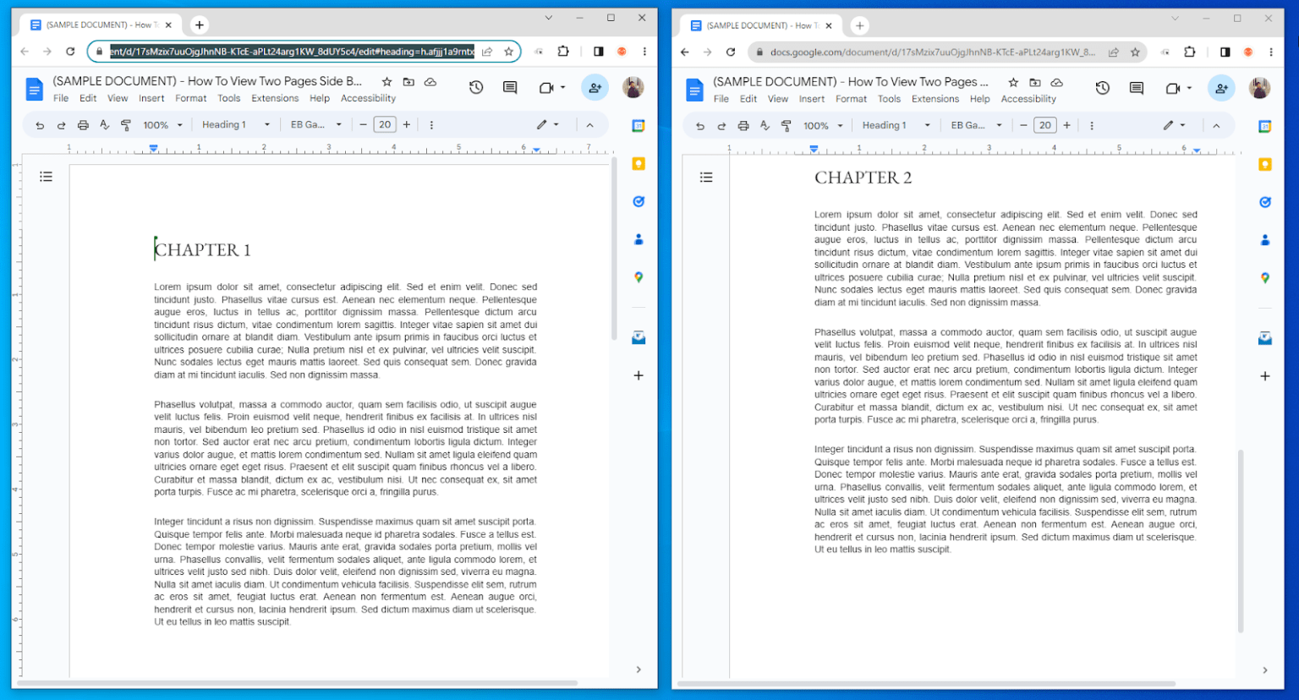
Task: Decrease font size in left window
Action: [x=364, y=125]
